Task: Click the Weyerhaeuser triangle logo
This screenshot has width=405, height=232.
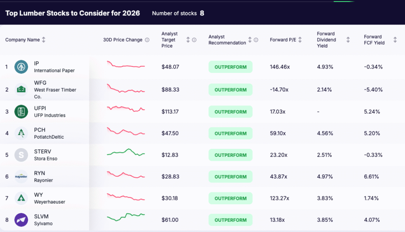Action: click(21, 198)
